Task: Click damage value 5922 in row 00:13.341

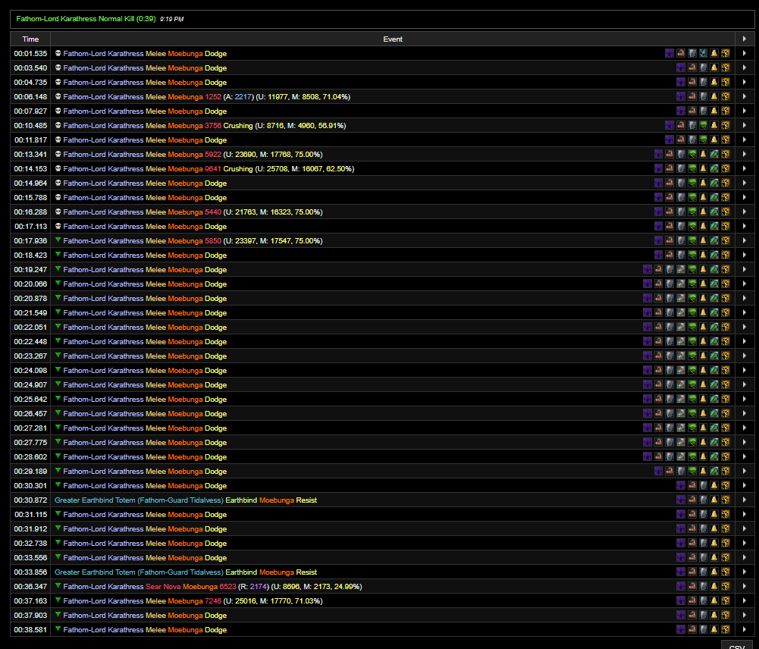Action: [x=213, y=155]
